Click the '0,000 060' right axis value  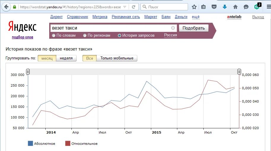pos(250,75)
